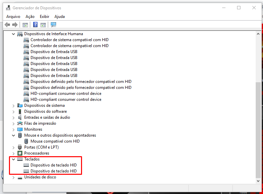
Task: Toggle the show/hide console tree icon
Action: click(x=25, y=25)
